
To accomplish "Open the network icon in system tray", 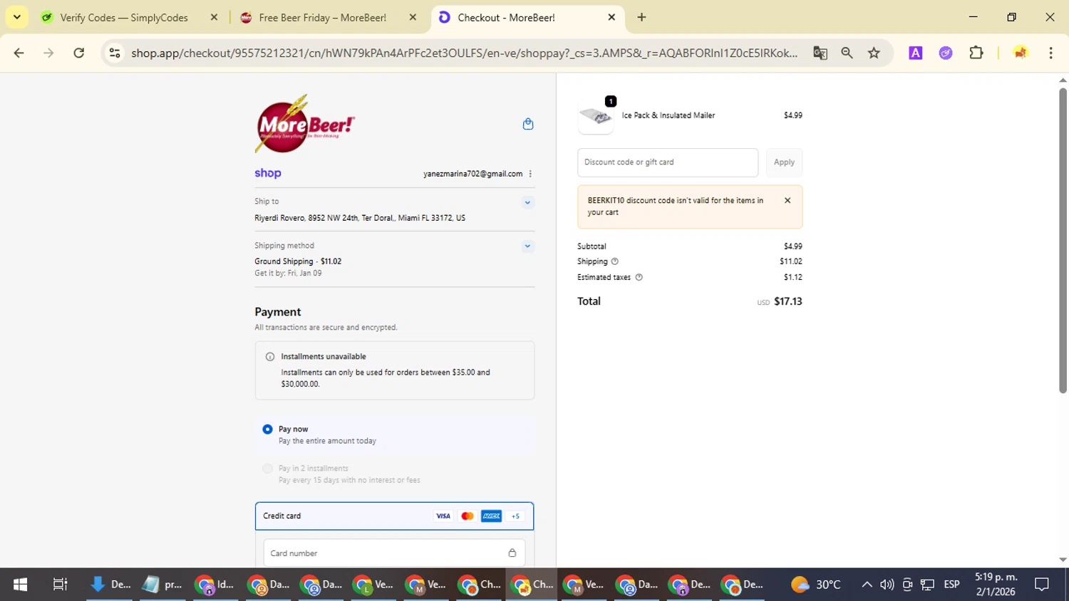I will (x=927, y=585).
